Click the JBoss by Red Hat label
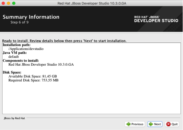 (15, 118)
